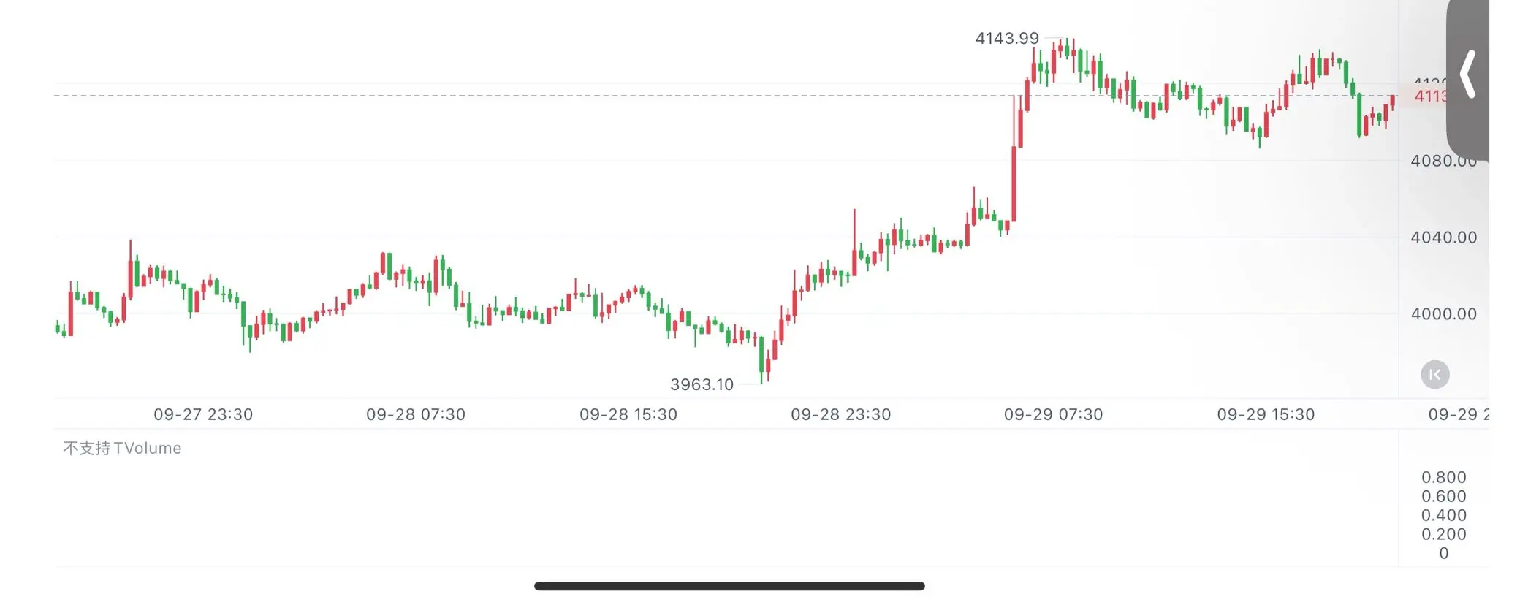The width and height of the screenshot is (1520, 605).
Task: Expand the side panel with the chevron arrow
Action: coord(1467,75)
